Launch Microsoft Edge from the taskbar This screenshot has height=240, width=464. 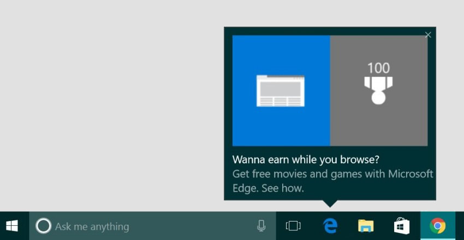tap(330, 226)
